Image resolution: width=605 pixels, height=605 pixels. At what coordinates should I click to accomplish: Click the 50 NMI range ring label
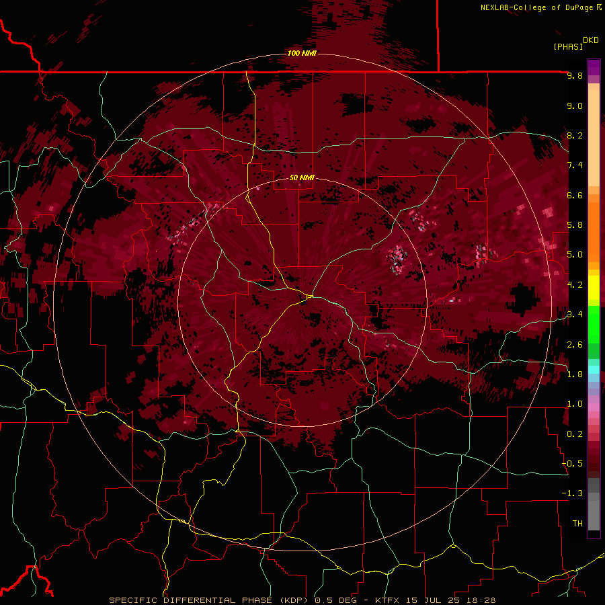[x=302, y=177]
